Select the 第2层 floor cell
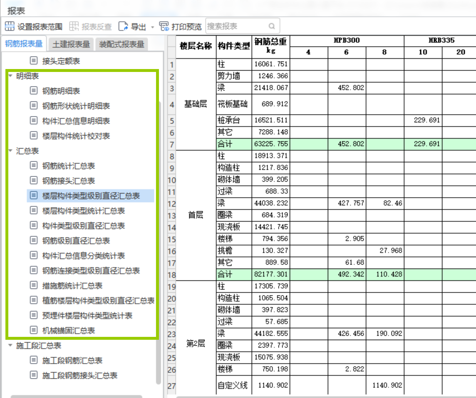 [x=196, y=344]
